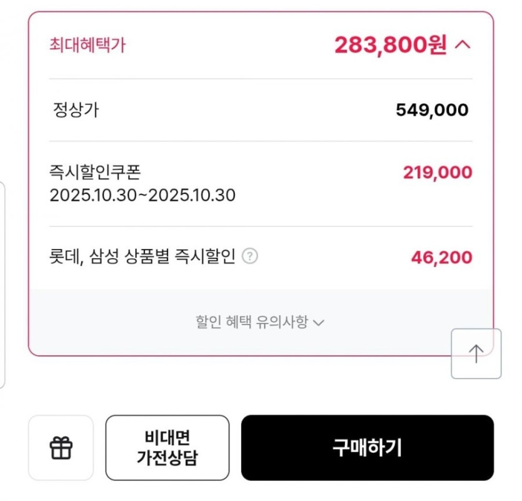The image size is (522, 501).
Task: Click the 최대혜택가 heading label
Action: coord(87,46)
